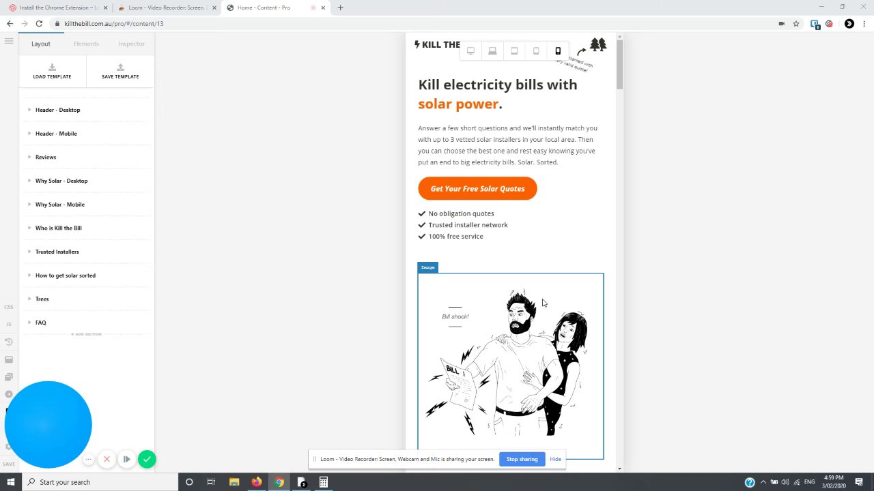Screen dimensions: 874x491
Task: Open the taskbar clock and date
Action: coord(833,482)
